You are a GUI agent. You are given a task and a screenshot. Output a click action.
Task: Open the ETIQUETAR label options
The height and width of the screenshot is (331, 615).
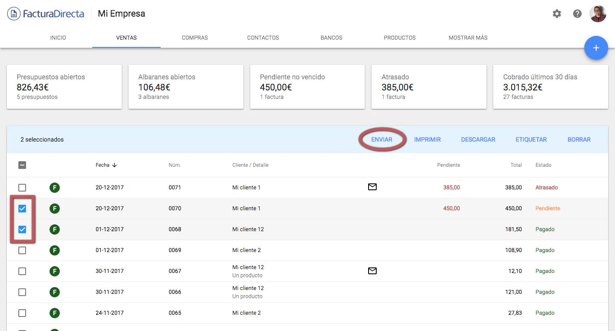[x=531, y=139]
